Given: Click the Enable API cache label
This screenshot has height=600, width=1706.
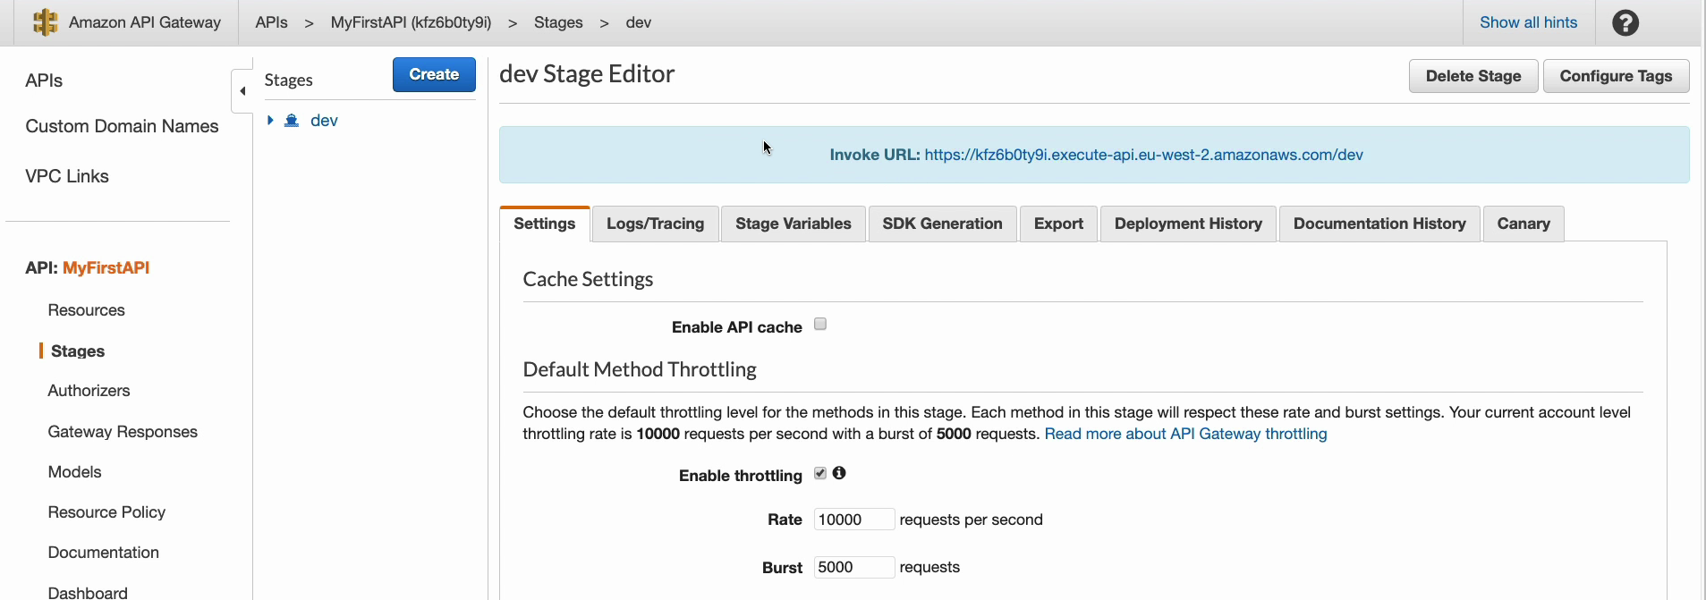Looking at the screenshot, I should pyautogui.click(x=737, y=327).
